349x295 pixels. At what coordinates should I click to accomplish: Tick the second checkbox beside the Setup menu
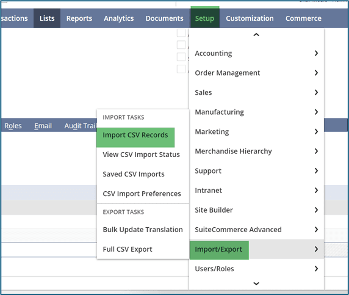(181, 45)
